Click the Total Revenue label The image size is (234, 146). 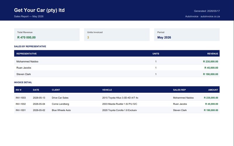point(25,32)
